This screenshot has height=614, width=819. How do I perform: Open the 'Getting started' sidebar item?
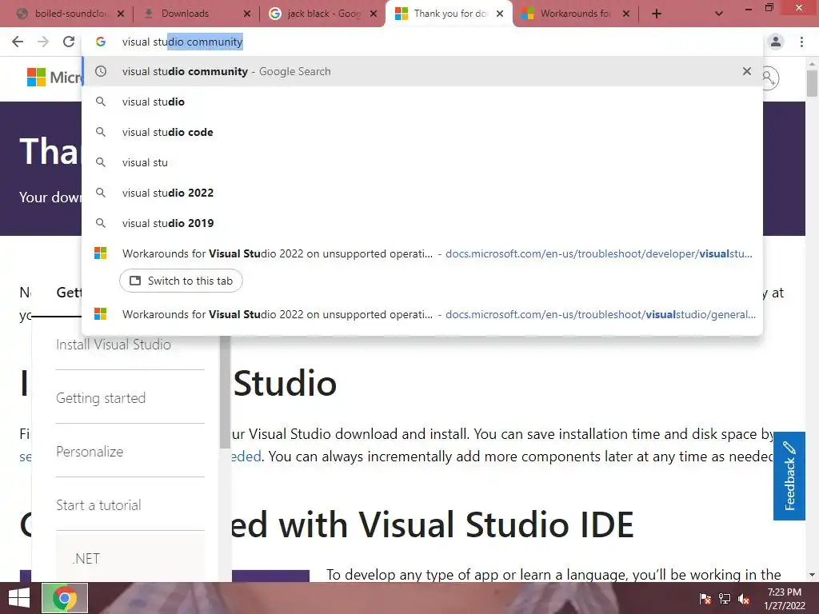point(101,398)
